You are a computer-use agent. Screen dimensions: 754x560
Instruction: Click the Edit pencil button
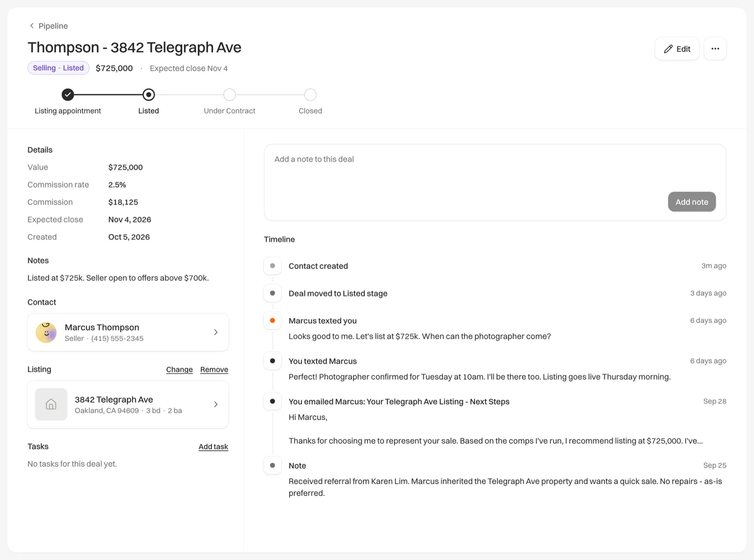677,49
